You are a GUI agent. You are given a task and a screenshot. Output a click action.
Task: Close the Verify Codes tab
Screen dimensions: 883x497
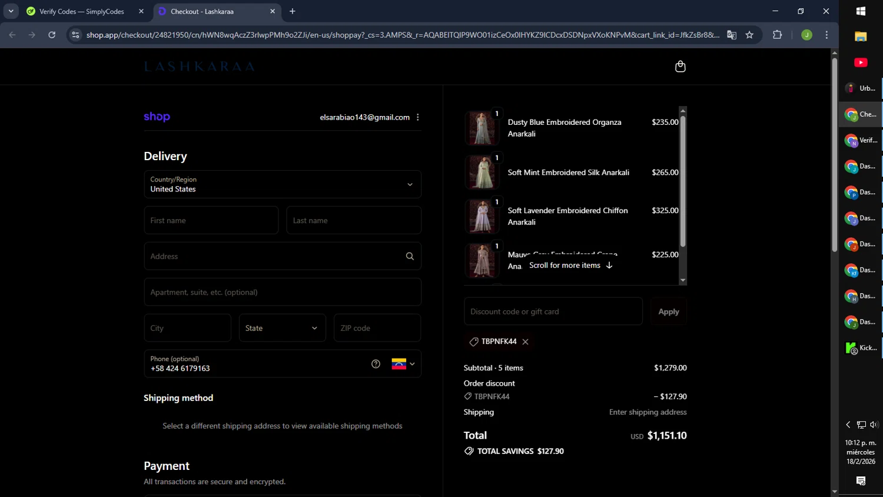(141, 11)
